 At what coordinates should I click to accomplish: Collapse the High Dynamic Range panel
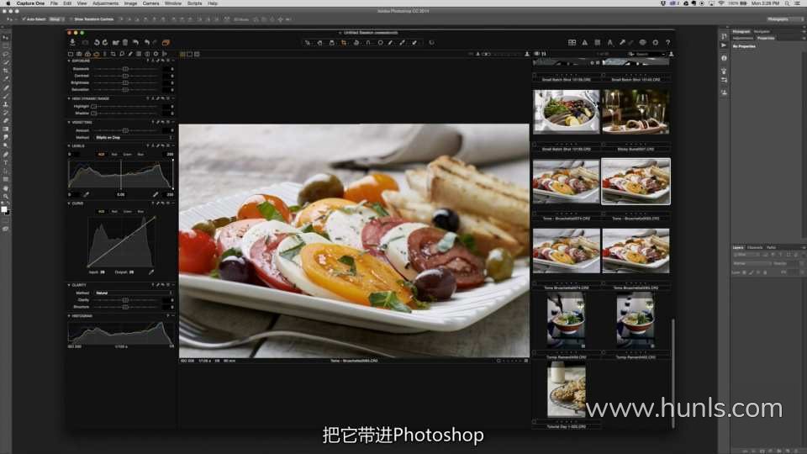(x=69, y=98)
